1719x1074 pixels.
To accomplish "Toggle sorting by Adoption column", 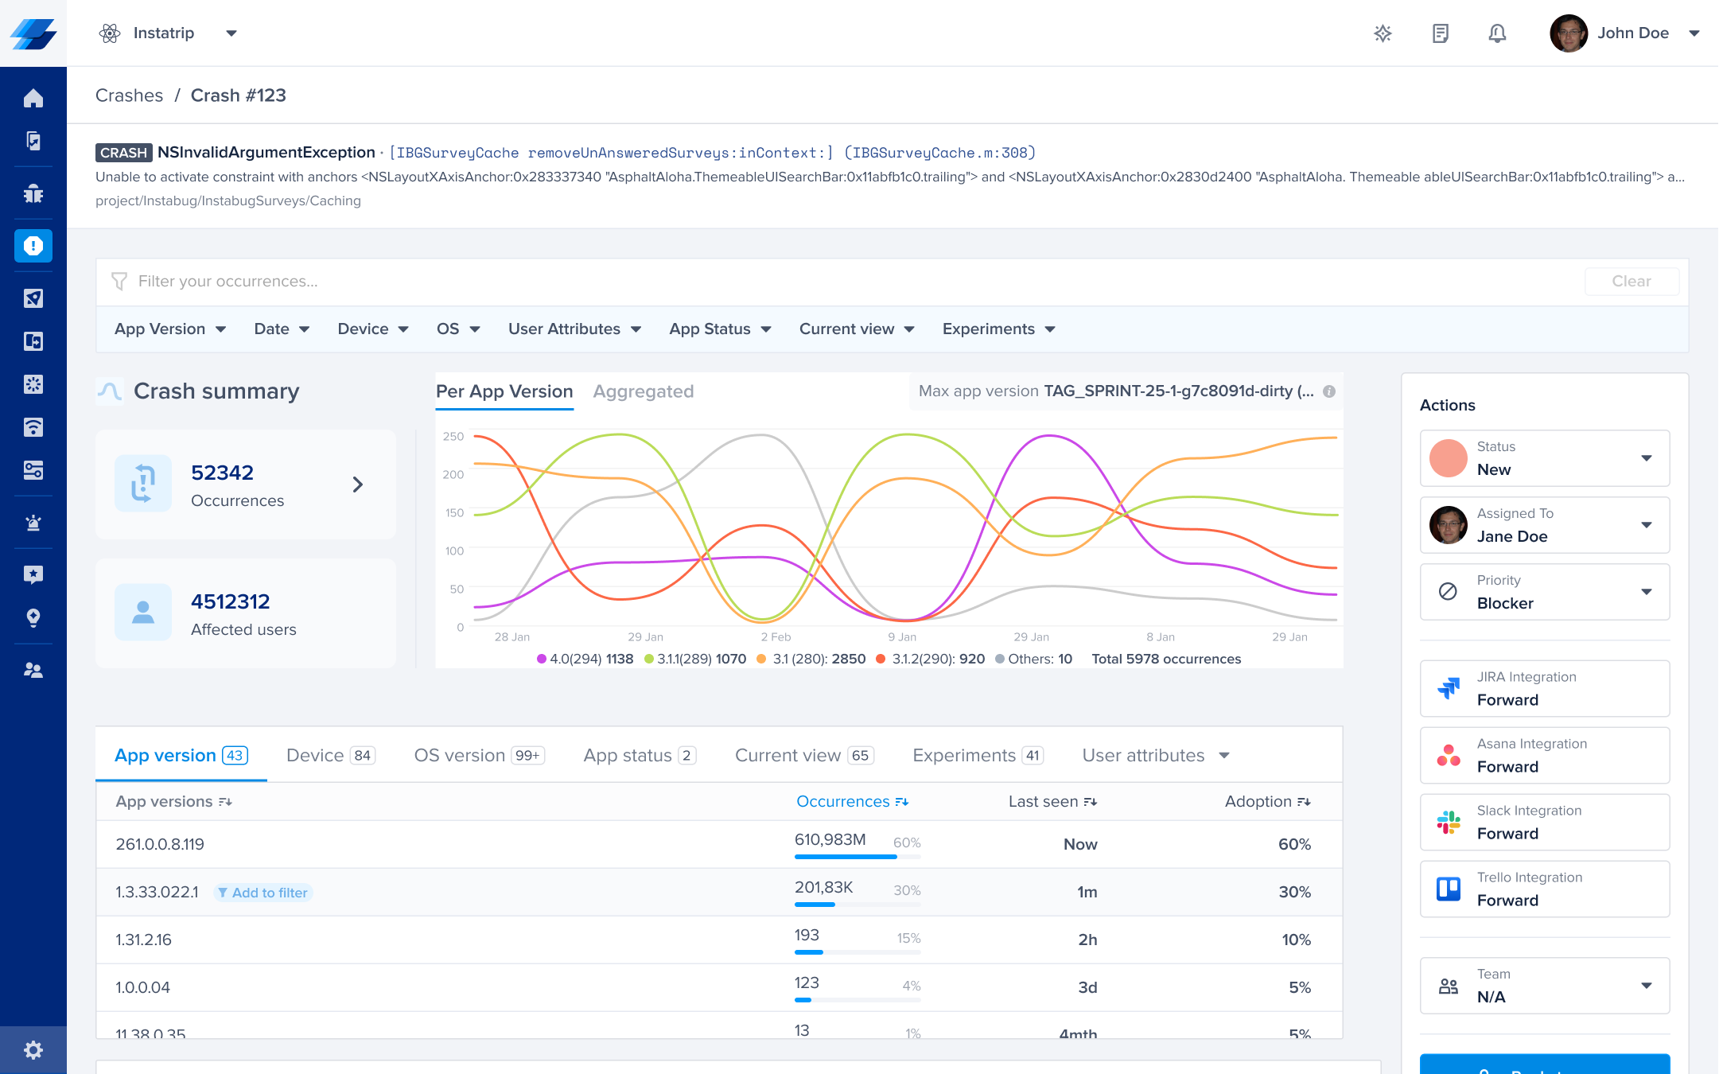I will coord(1266,801).
